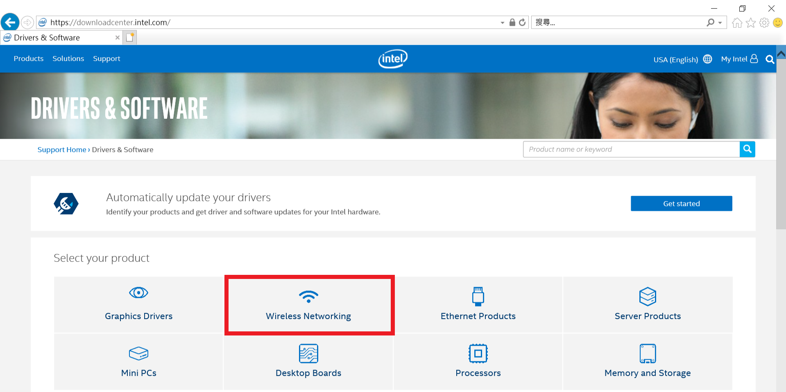786x392 pixels.
Task: Open Memory and Storage link
Action: pyautogui.click(x=648, y=373)
